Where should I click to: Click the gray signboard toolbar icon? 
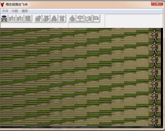point(80,18)
